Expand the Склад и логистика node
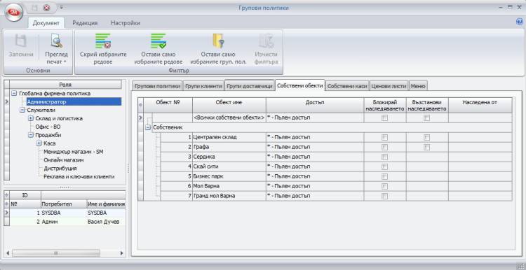This screenshot has width=526, height=270. click(x=31, y=118)
